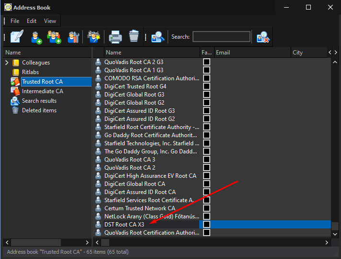341x259 pixels.
Task: Add a new group with toolbar icon
Action: [x=54, y=37]
